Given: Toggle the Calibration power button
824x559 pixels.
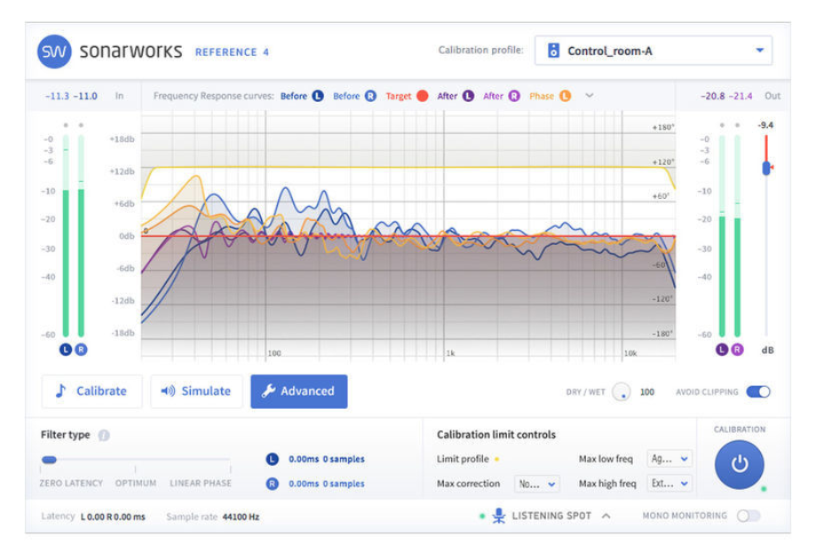Looking at the screenshot, I should coord(739,464).
